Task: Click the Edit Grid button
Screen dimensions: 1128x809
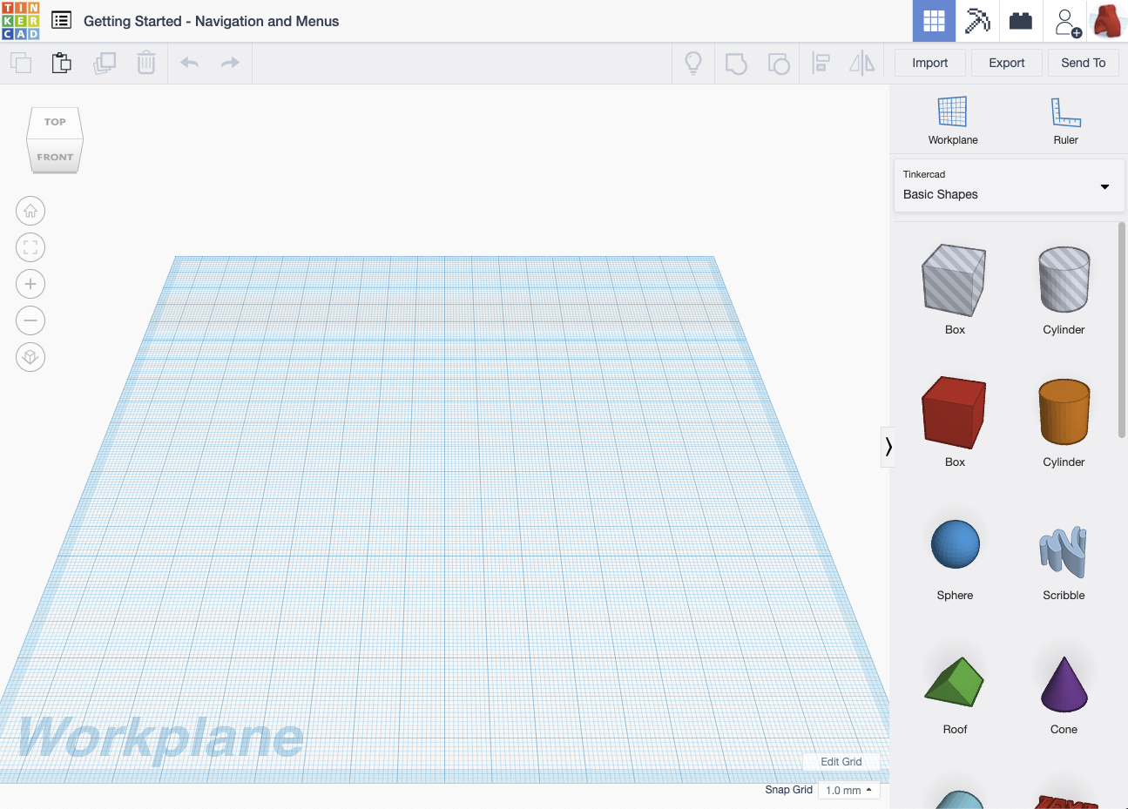Action: click(841, 761)
